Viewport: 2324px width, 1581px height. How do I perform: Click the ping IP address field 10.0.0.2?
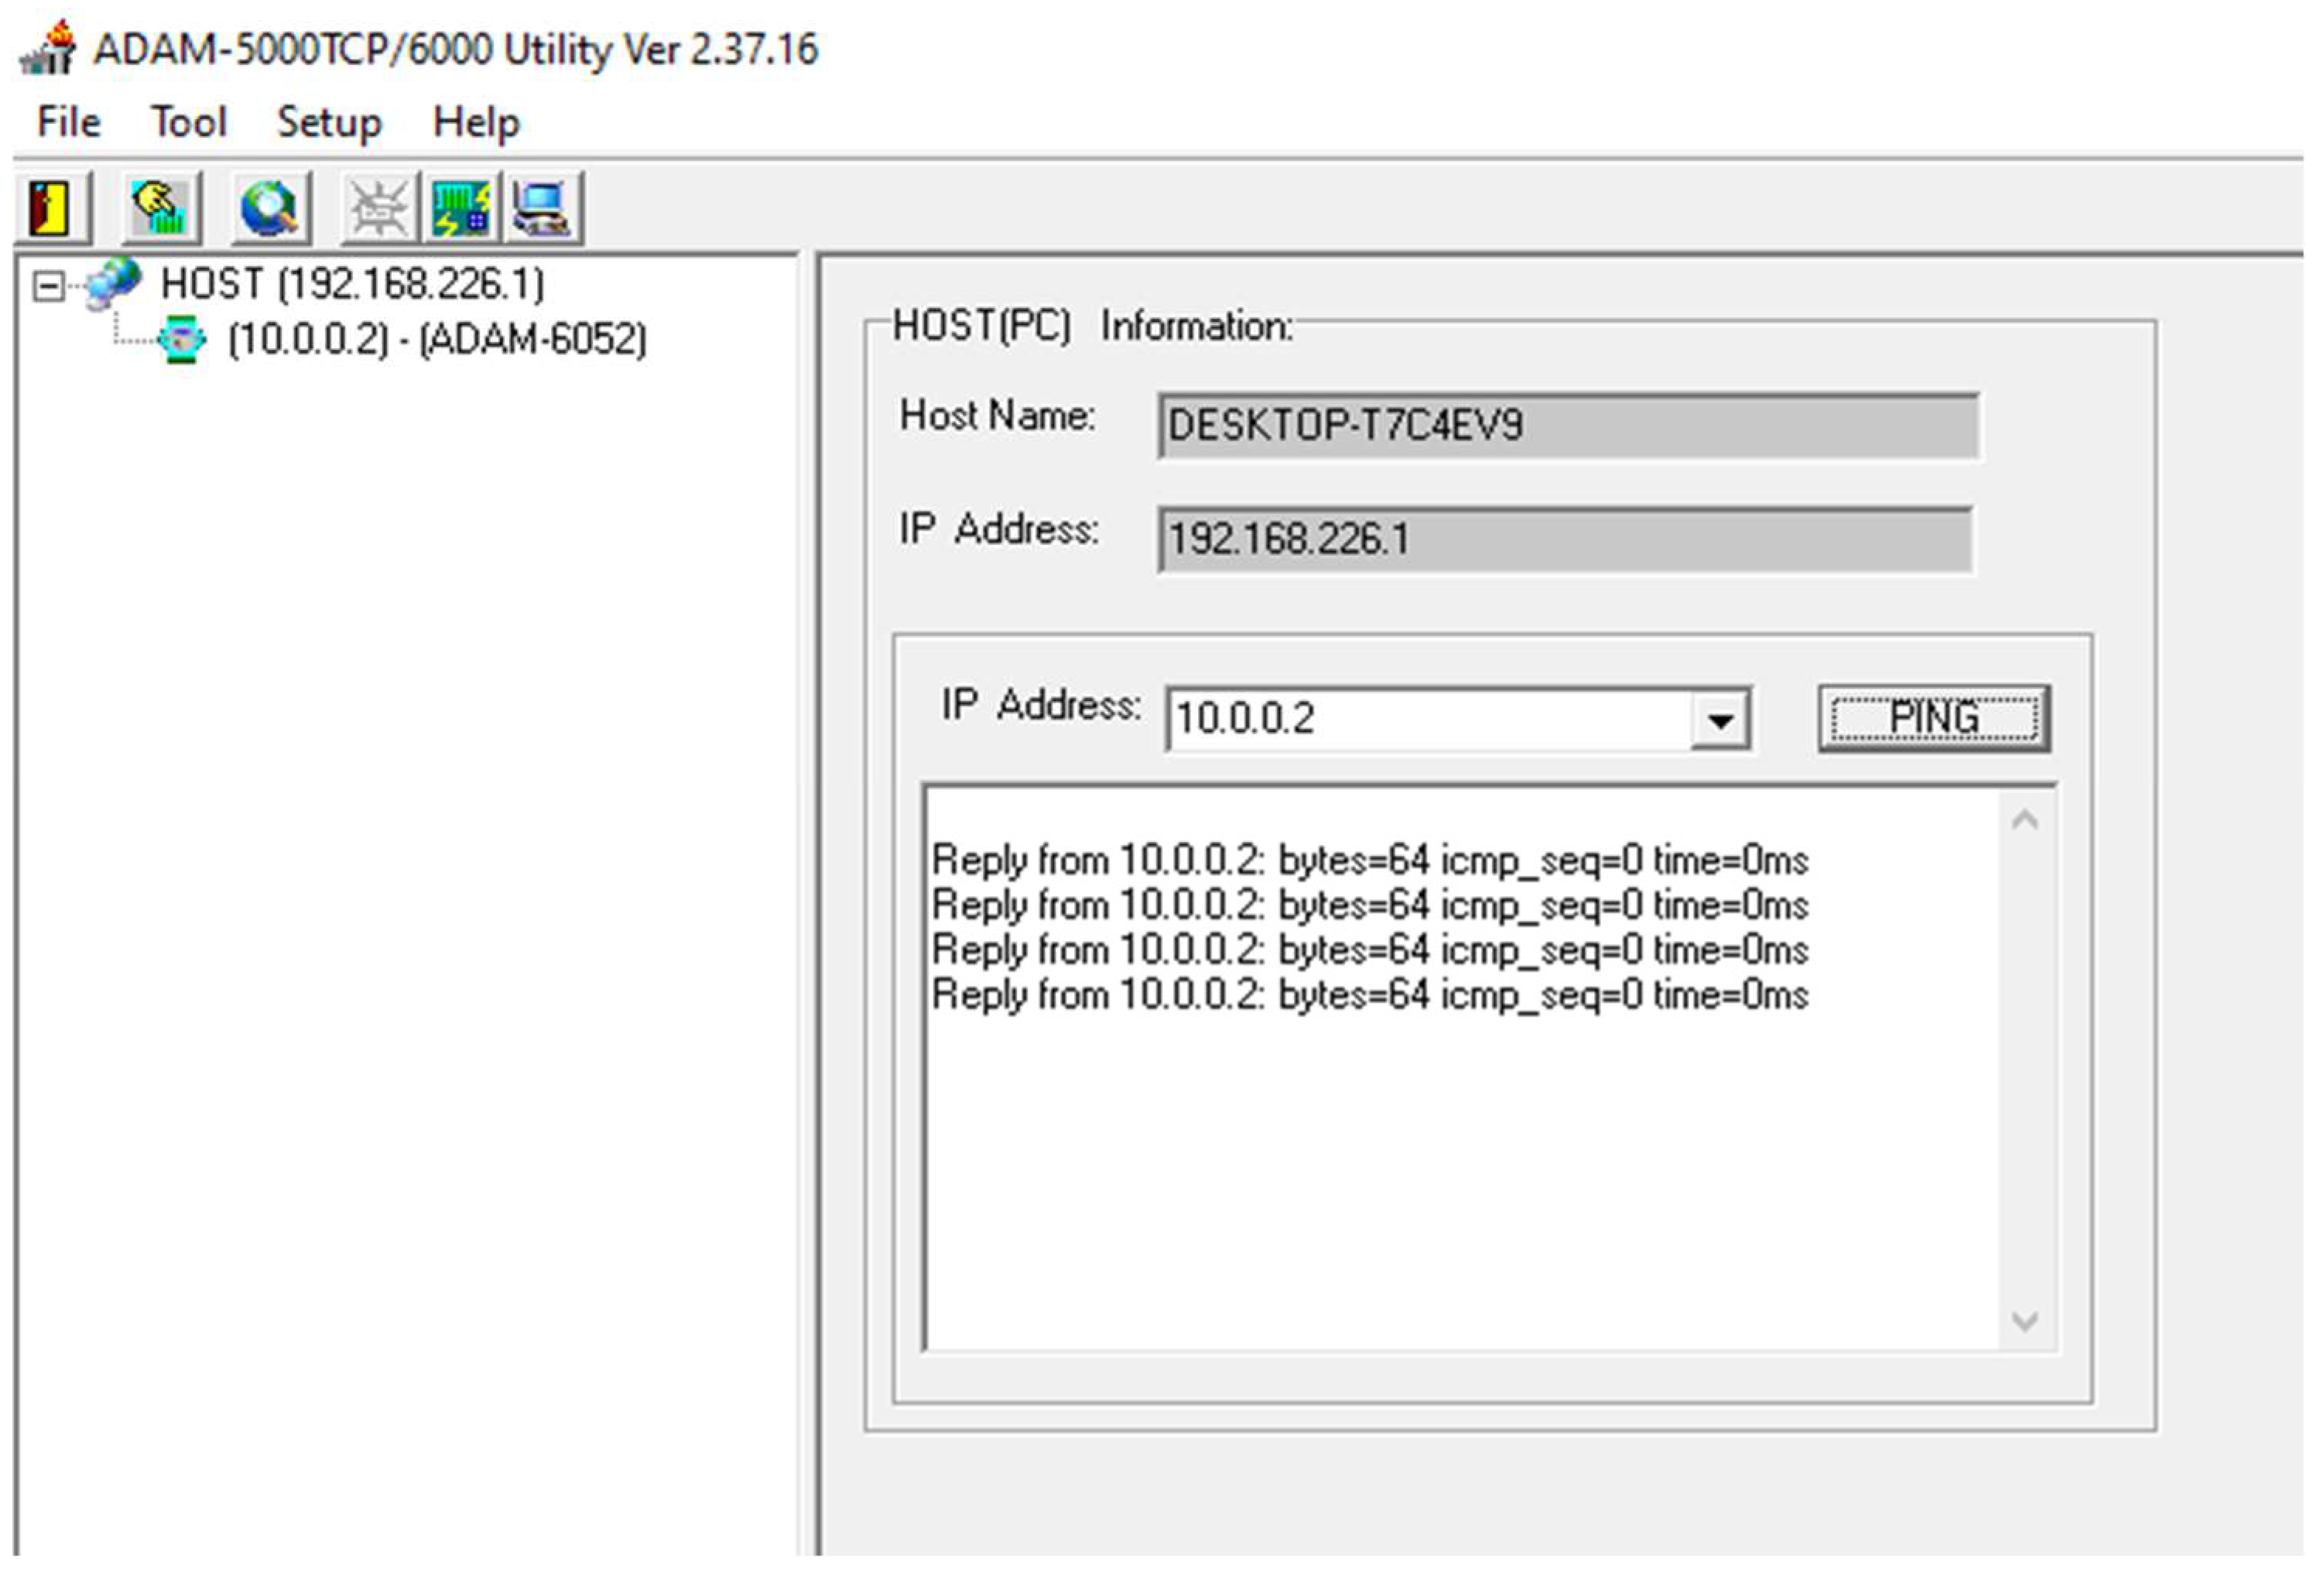click(1428, 719)
